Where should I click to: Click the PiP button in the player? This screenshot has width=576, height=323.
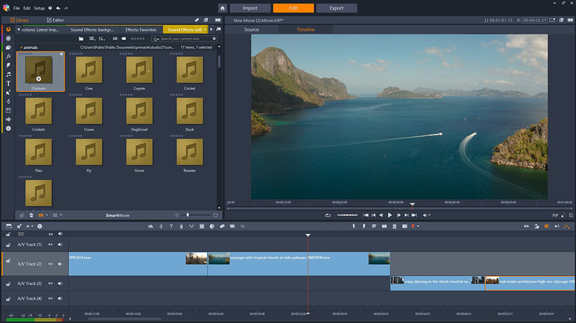tap(555, 216)
